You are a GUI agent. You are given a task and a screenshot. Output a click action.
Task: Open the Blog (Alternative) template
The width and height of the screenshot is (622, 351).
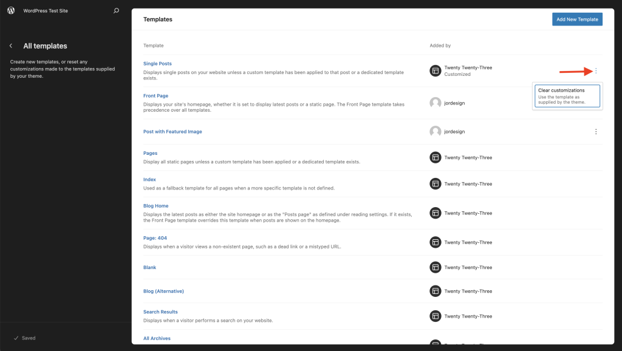point(163,291)
